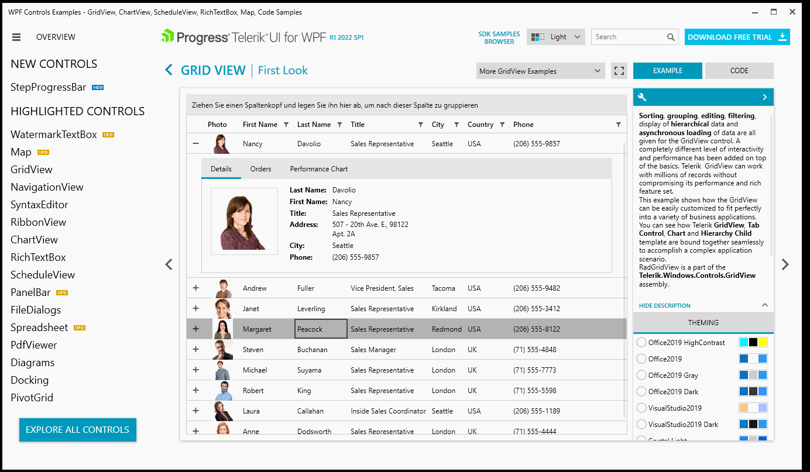Go back using the arrow by GRID VIEW
The width and height of the screenshot is (810, 472).
[169, 70]
